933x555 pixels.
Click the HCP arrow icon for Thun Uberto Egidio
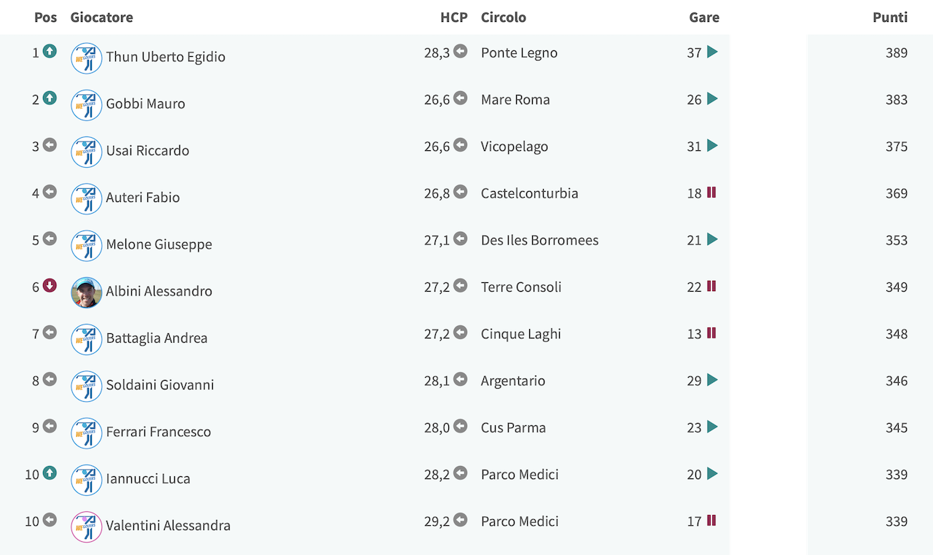(460, 51)
